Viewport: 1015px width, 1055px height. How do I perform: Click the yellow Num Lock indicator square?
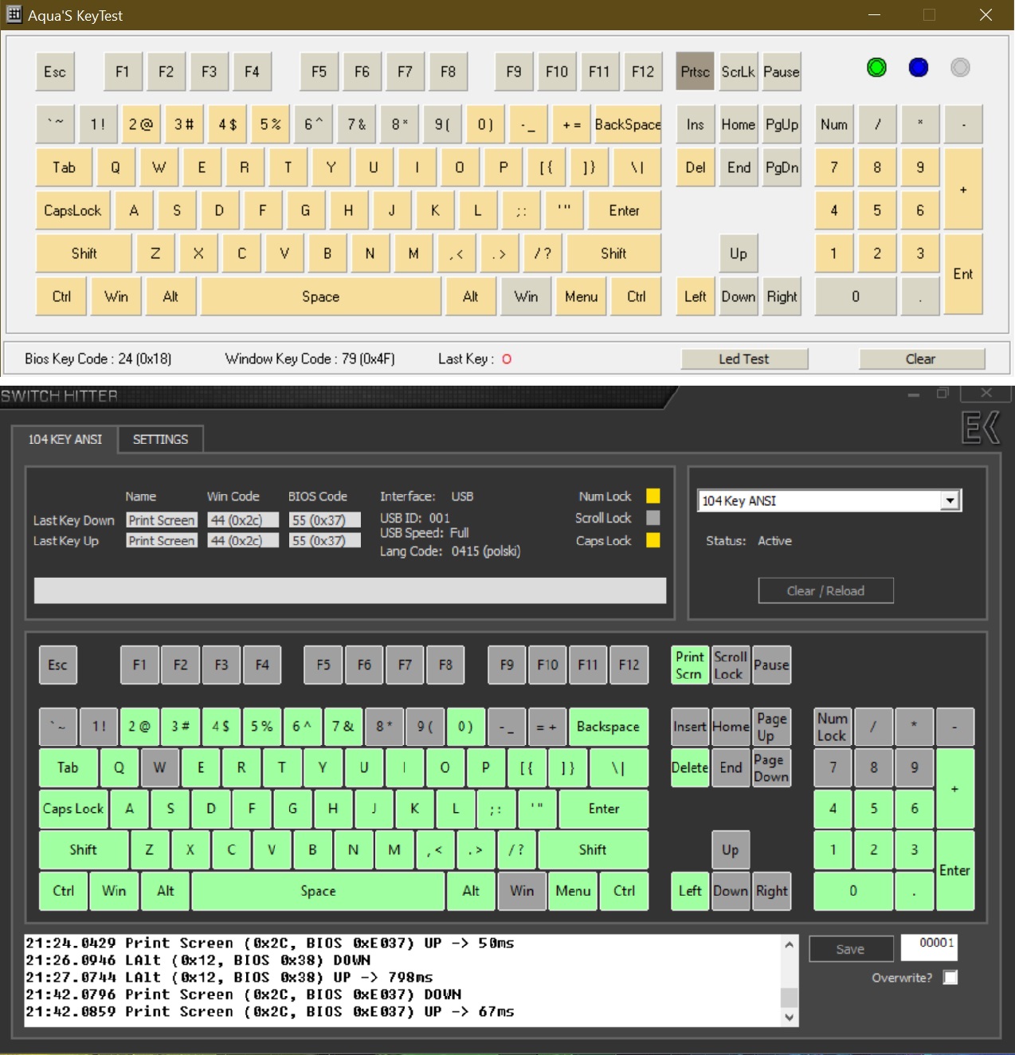pyautogui.click(x=653, y=496)
